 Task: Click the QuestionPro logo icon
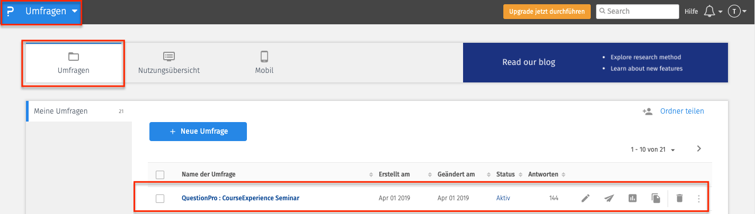(x=10, y=11)
